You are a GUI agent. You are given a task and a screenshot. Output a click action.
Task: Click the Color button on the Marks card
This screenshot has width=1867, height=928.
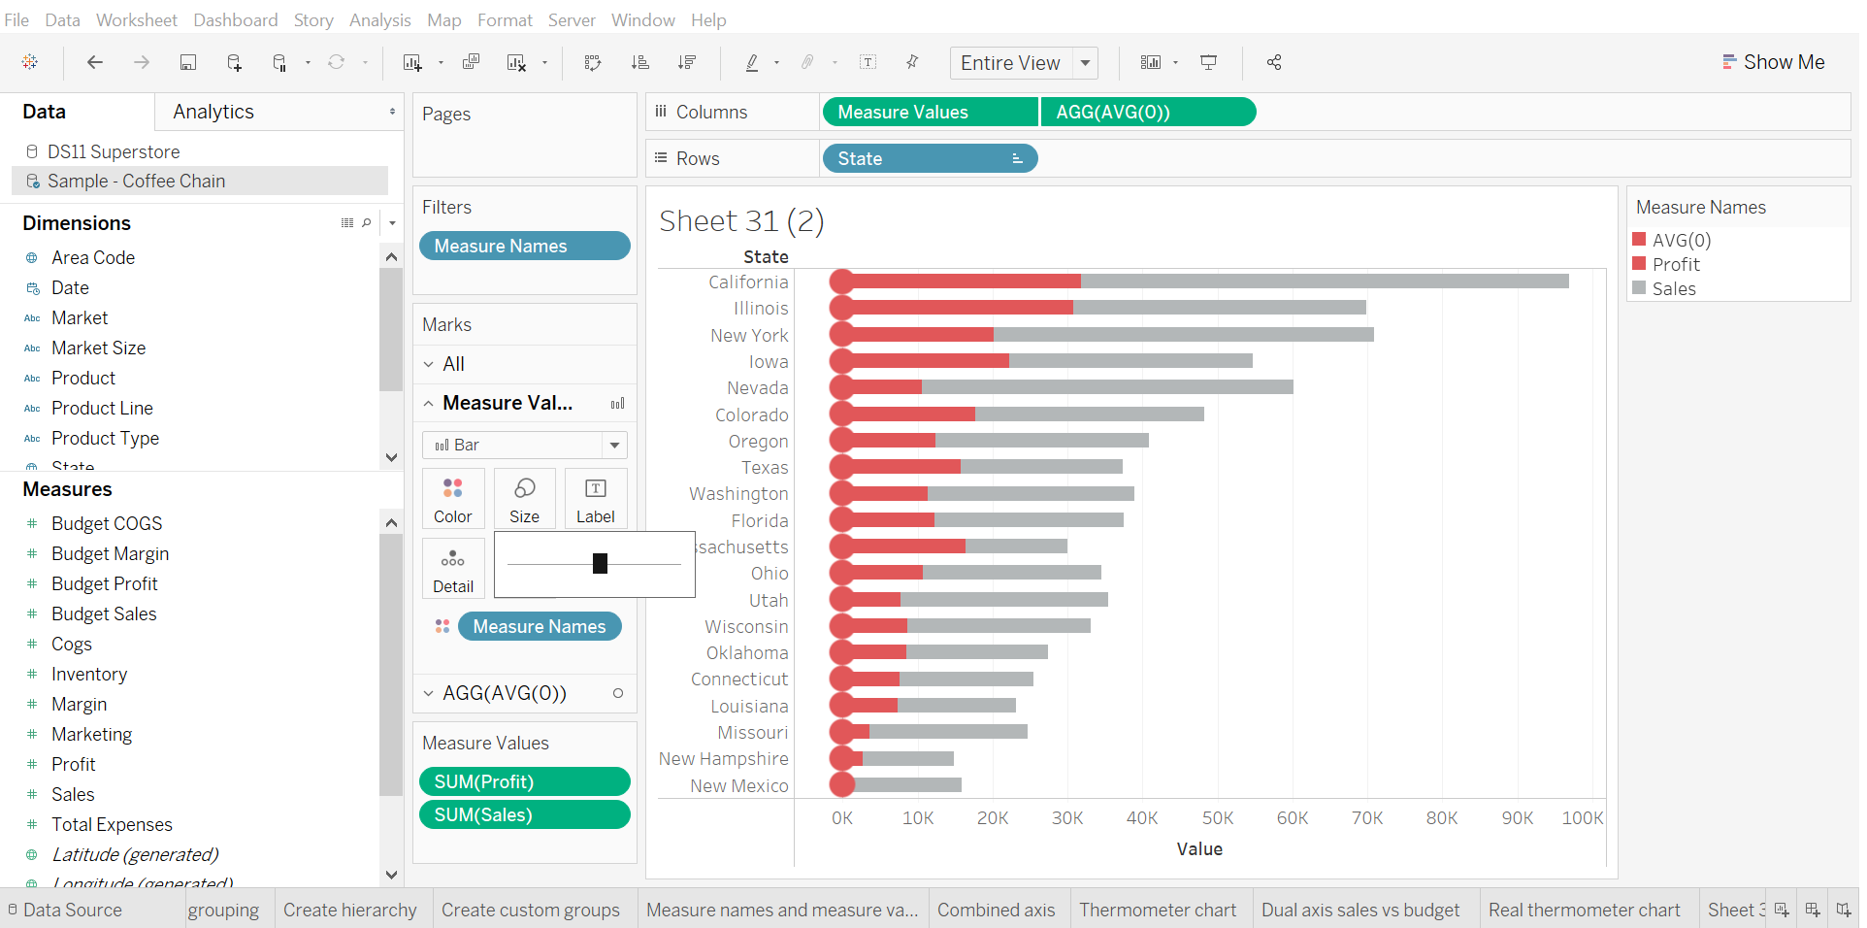click(x=452, y=498)
